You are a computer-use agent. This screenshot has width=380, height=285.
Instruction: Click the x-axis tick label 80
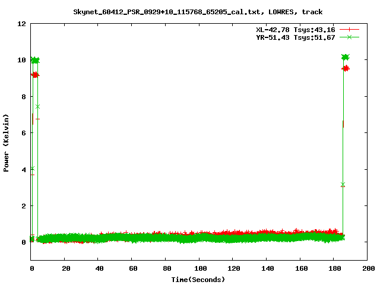pyautogui.click(x=167, y=268)
